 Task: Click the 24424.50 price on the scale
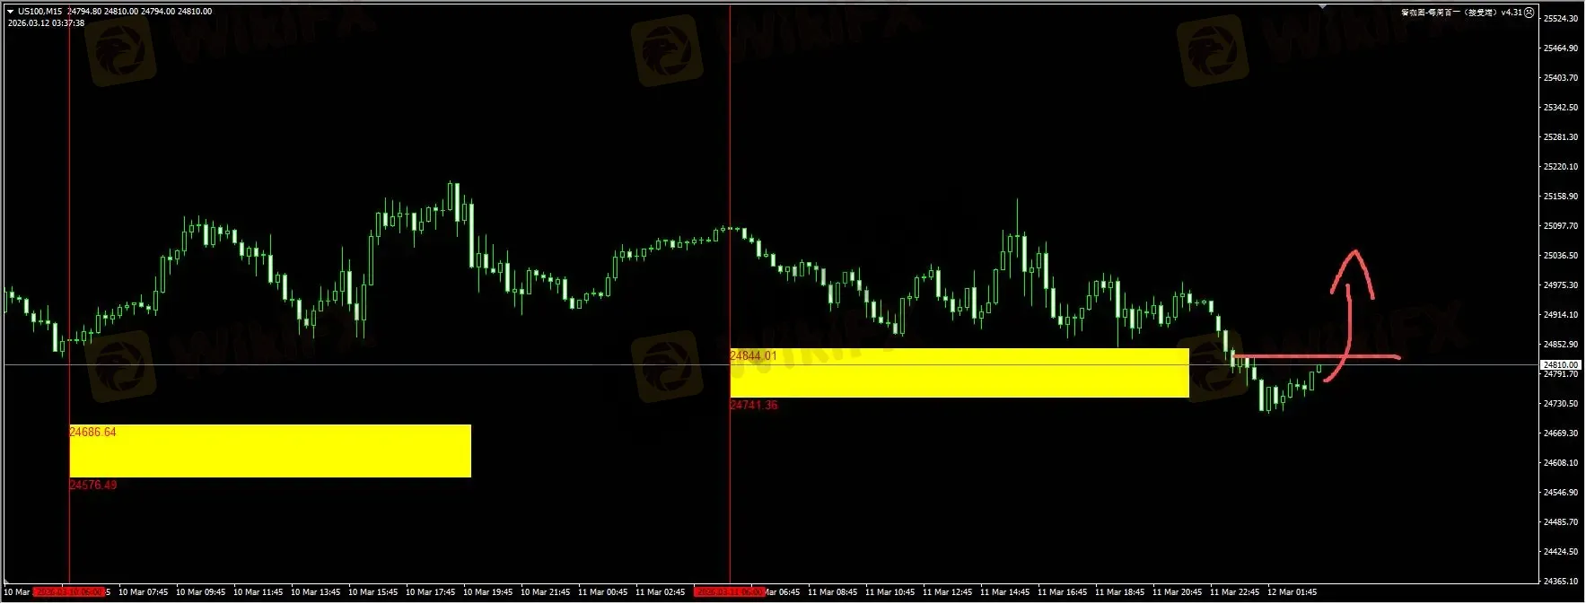[x=1561, y=552]
